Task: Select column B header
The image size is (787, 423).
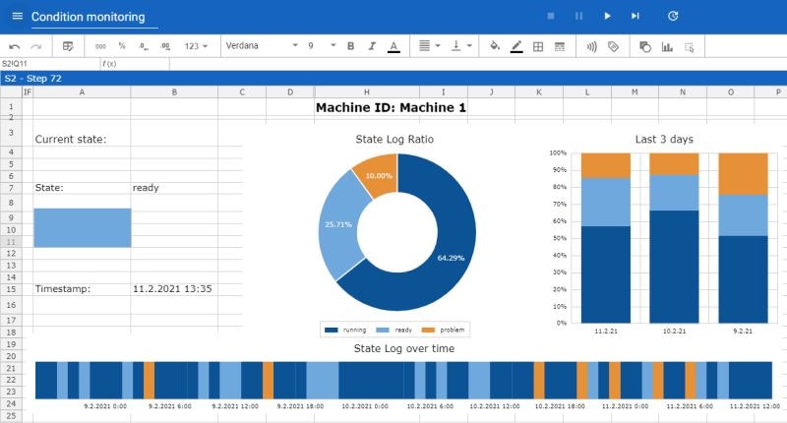Action: [174, 91]
